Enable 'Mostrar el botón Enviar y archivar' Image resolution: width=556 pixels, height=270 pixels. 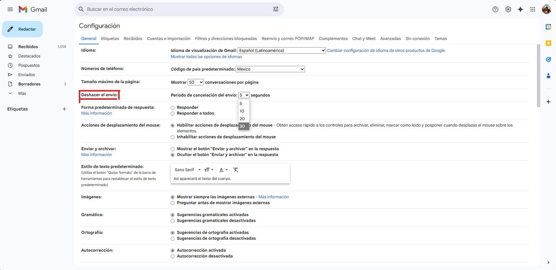point(173,149)
